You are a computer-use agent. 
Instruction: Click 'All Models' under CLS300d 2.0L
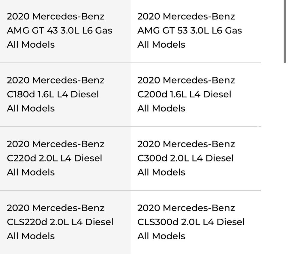[x=161, y=236]
